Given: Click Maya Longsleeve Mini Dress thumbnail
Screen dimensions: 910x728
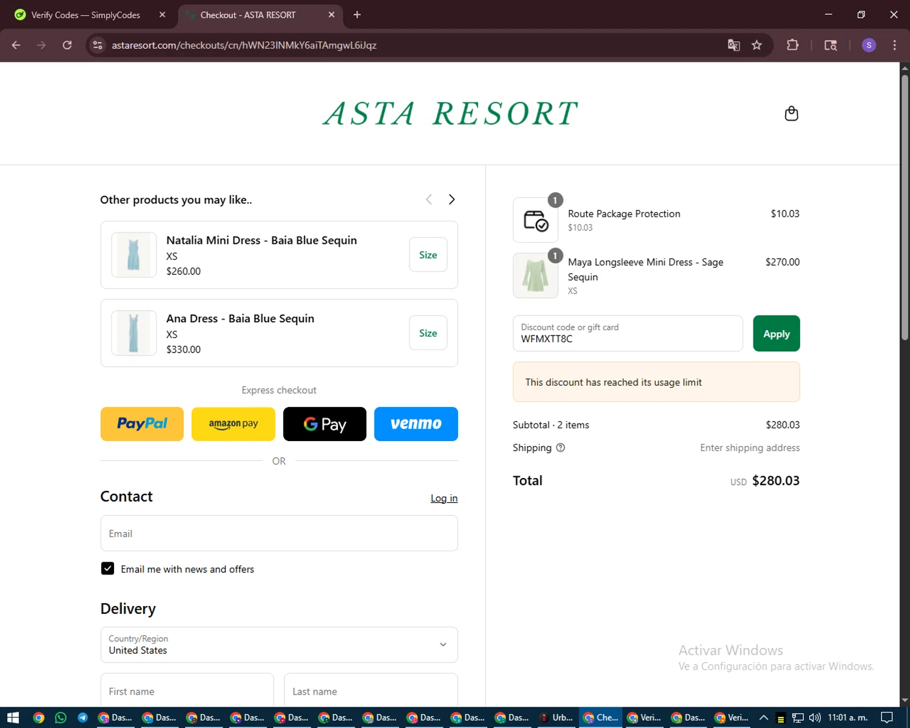Looking at the screenshot, I should tap(535, 275).
